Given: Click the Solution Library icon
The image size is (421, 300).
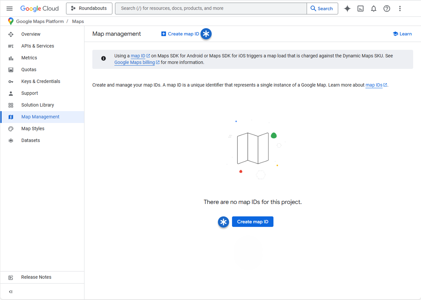Looking at the screenshot, I should pos(11,105).
